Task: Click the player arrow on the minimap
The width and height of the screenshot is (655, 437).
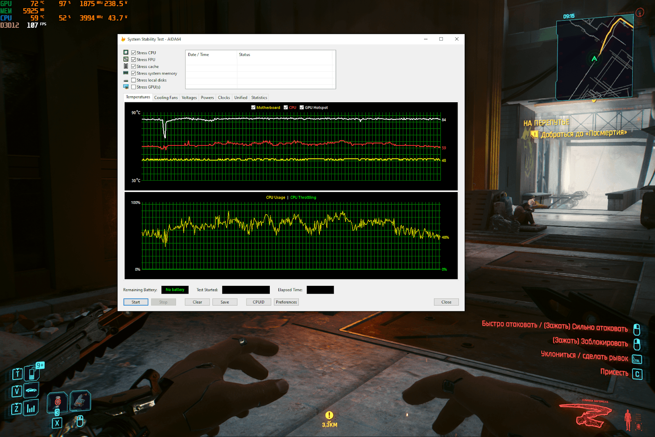Action: (x=594, y=59)
